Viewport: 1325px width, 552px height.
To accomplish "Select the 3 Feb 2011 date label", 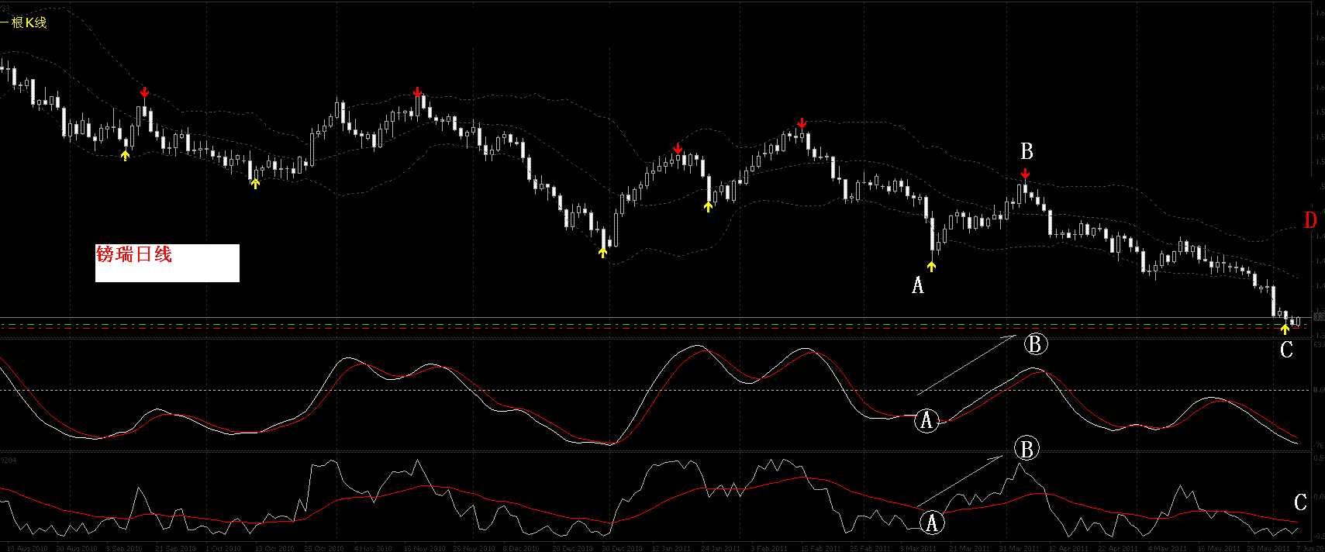I will click(769, 548).
